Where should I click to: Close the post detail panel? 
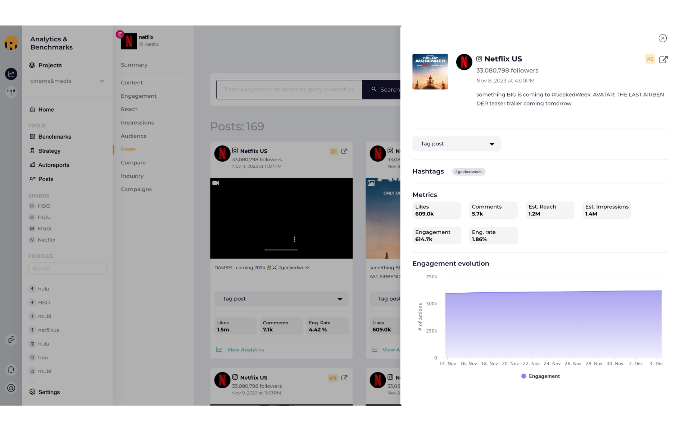(x=662, y=38)
